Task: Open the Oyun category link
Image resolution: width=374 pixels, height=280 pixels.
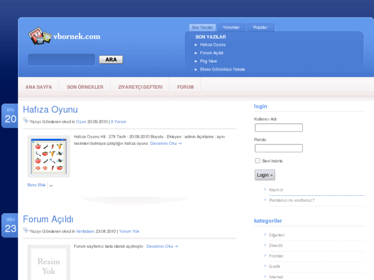Action: coord(81,122)
